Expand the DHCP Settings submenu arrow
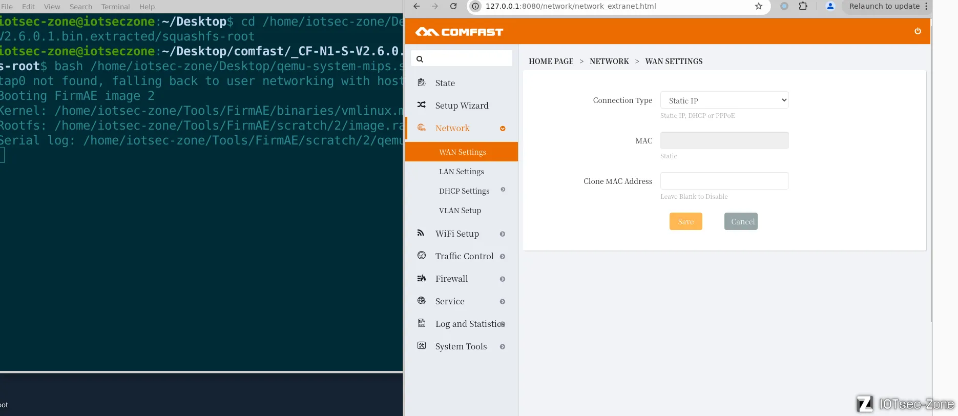 tap(503, 190)
